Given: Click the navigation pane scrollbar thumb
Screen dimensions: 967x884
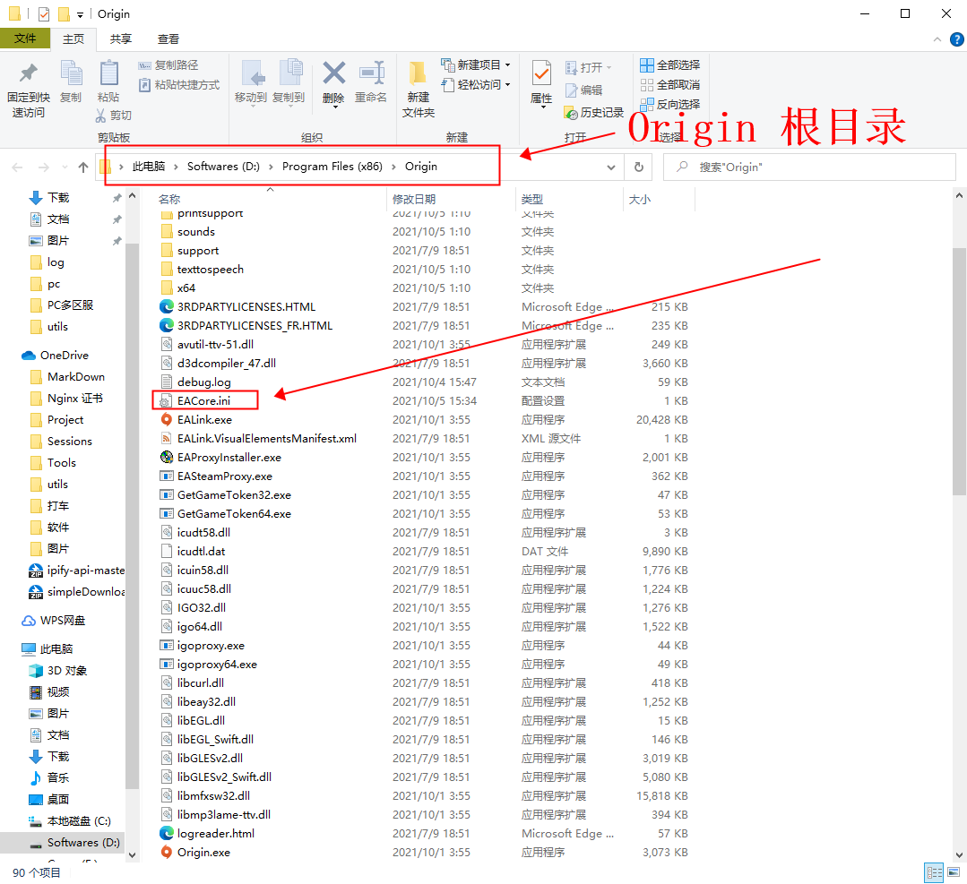Looking at the screenshot, I should (132, 515).
